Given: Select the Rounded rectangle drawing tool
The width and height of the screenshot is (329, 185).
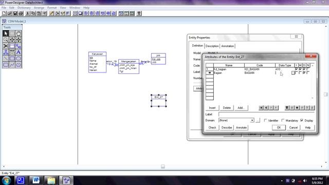Looking at the screenshot, I should pos(6,65).
